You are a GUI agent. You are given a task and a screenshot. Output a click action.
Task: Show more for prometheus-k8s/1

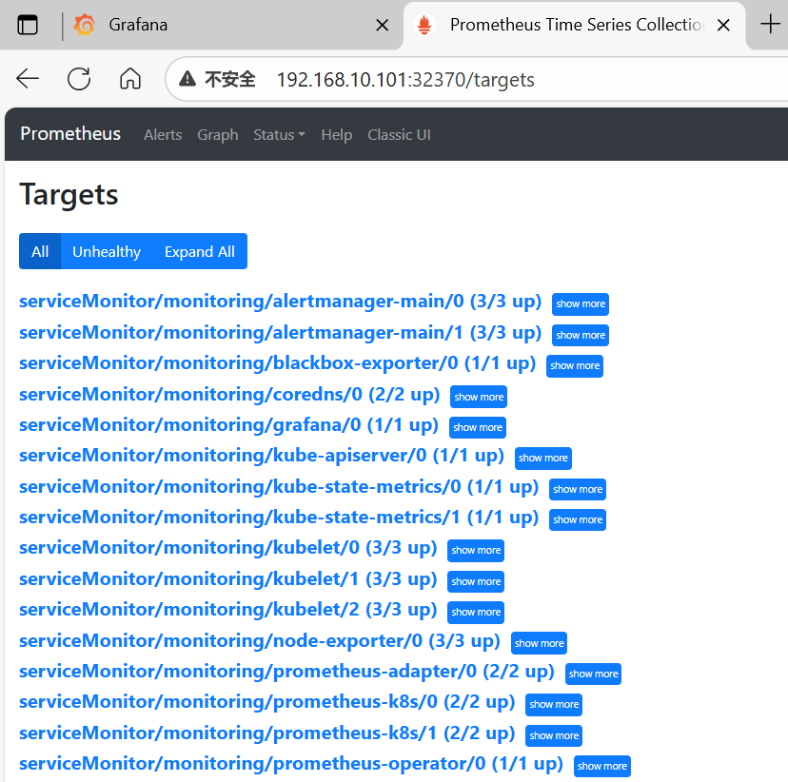point(554,735)
